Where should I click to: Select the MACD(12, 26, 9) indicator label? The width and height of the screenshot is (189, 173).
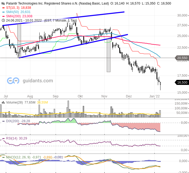point(18,157)
